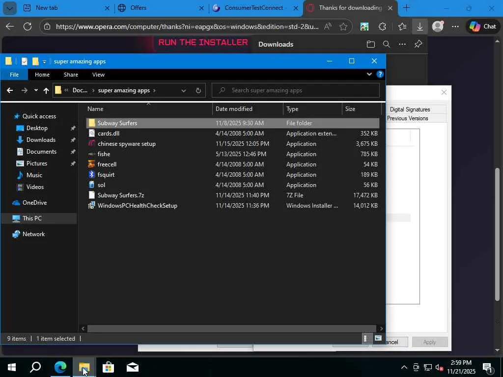This screenshot has width=503, height=377.
Task: Open Windows Start menu
Action: [x=12, y=367]
